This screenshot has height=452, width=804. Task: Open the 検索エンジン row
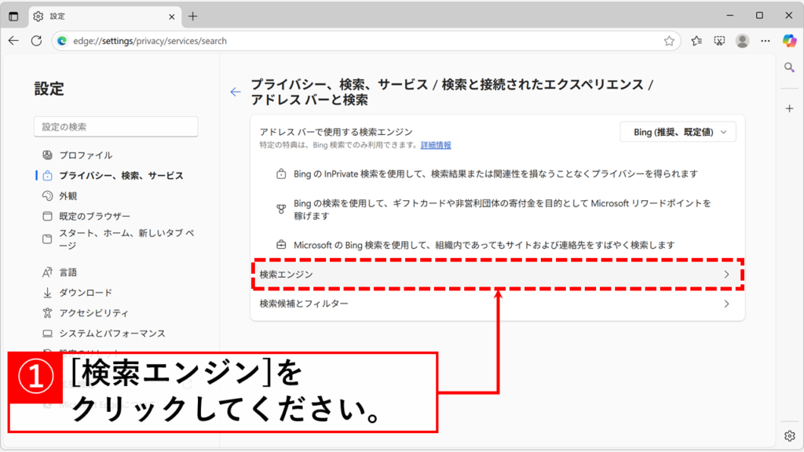(497, 275)
